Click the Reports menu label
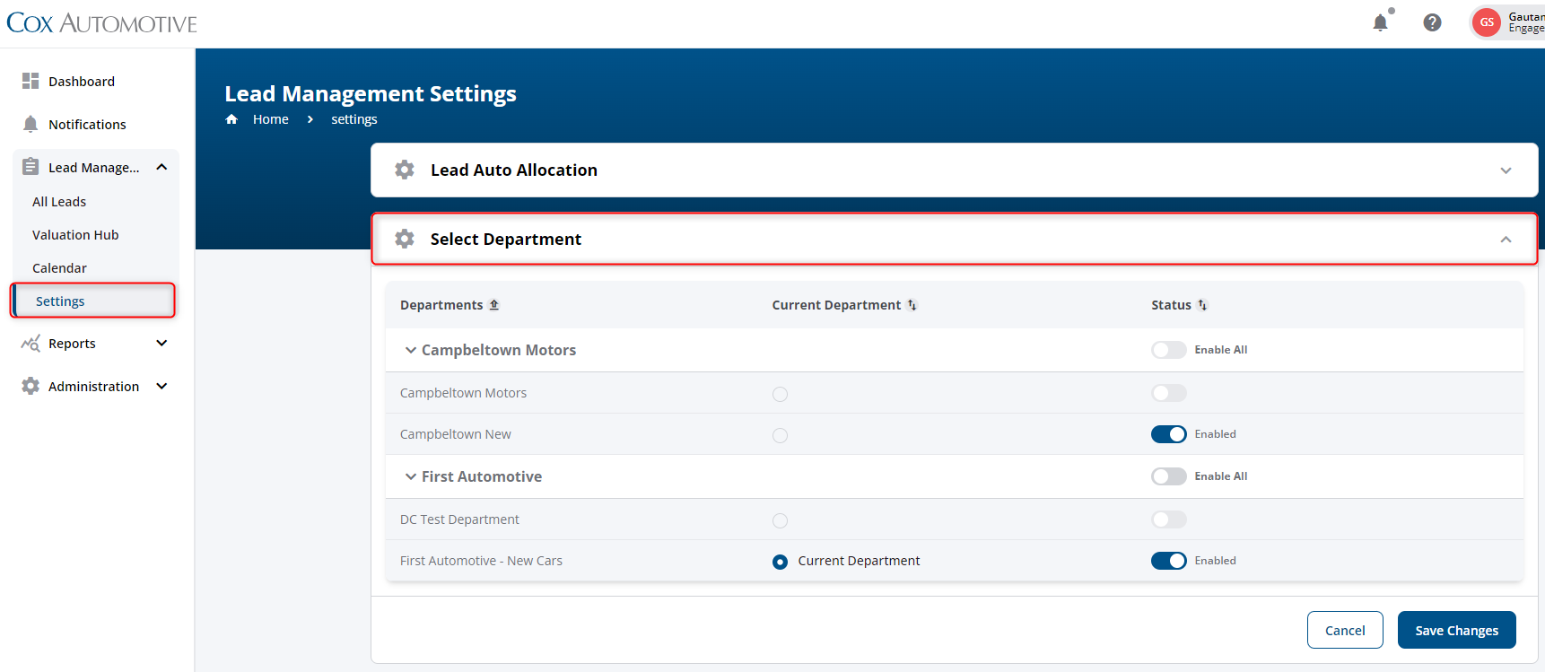The height and width of the screenshot is (672, 1545). tap(72, 344)
